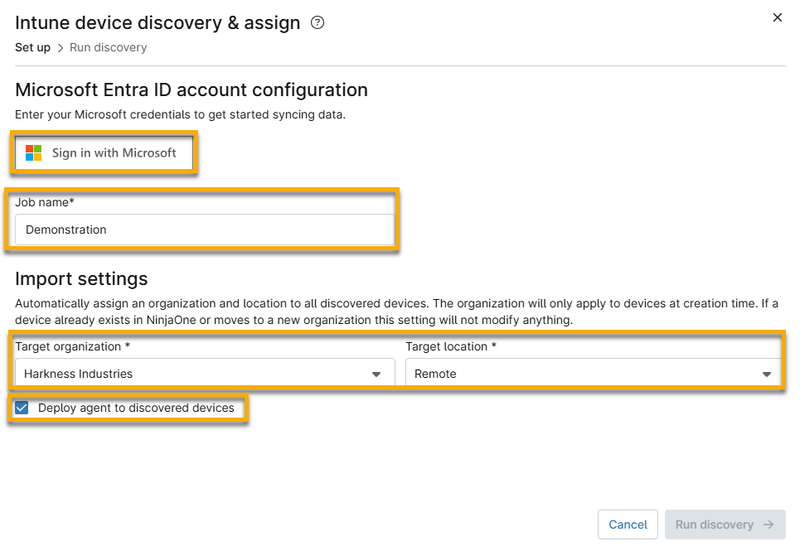The image size is (800, 551).
Task: Select the Run discovery breadcrumb step
Action: (108, 47)
